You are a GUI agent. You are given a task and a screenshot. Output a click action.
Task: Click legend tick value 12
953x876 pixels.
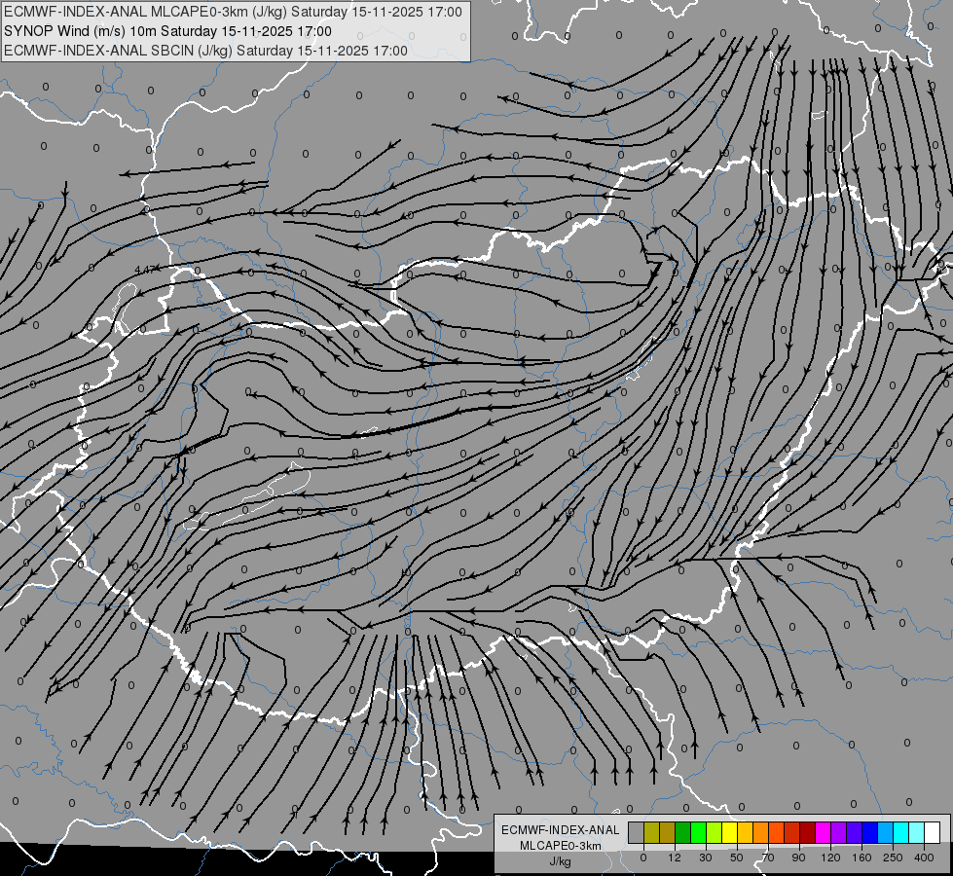coord(675,858)
